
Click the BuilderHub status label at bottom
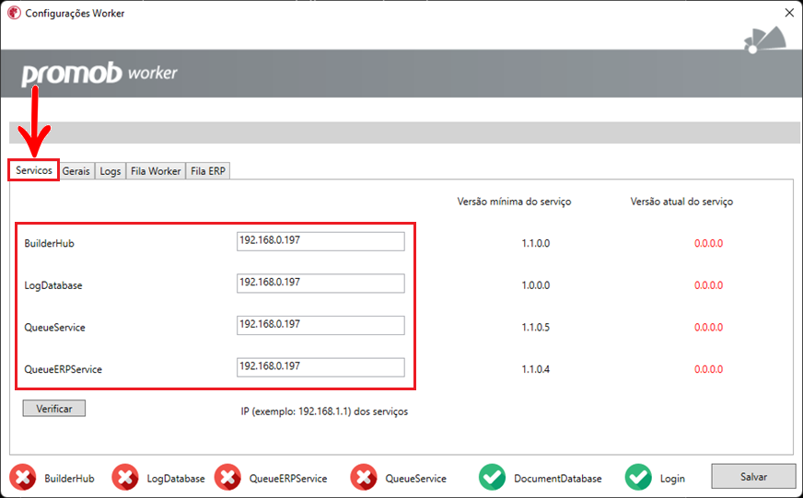pyautogui.click(x=69, y=479)
